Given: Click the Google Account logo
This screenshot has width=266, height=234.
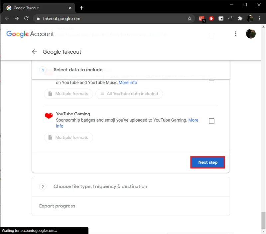Looking at the screenshot, I should [x=30, y=34].
